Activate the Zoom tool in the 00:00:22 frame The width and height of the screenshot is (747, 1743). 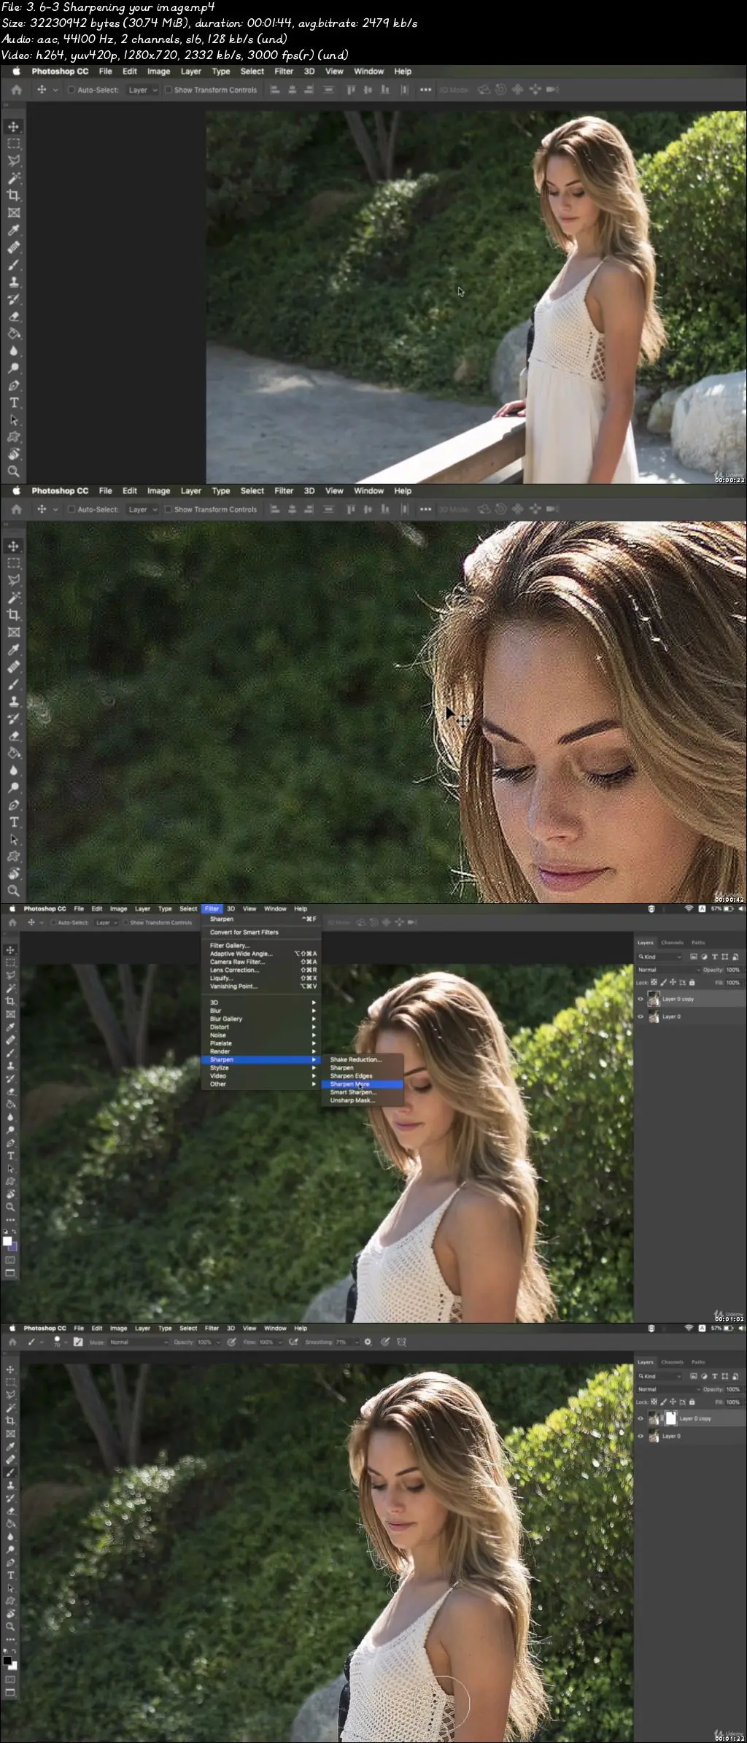(13, 472)
